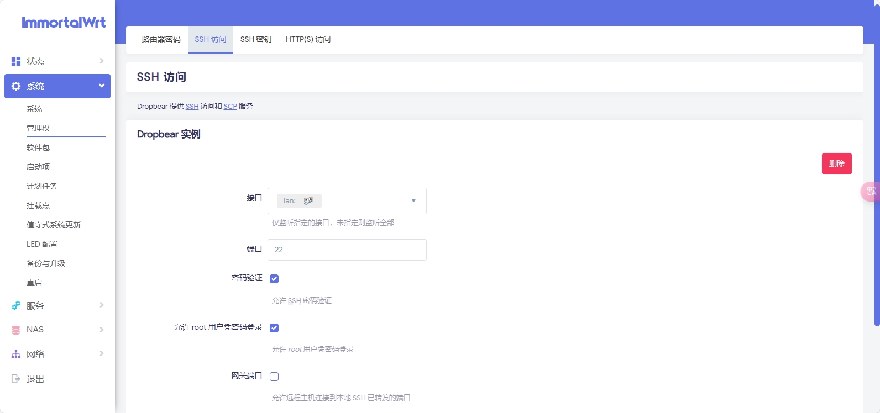
Task: Click the red 删除 button
Action: 837,163
